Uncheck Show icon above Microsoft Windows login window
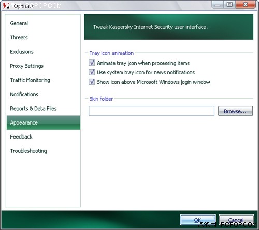Screen dimensions: 259x230 92,82
